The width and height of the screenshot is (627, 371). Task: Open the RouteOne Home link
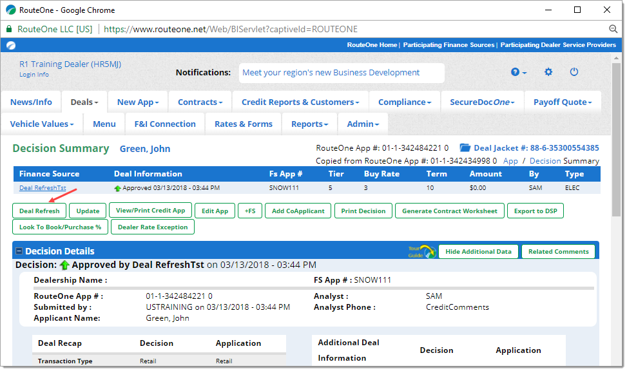click(372, 45)
